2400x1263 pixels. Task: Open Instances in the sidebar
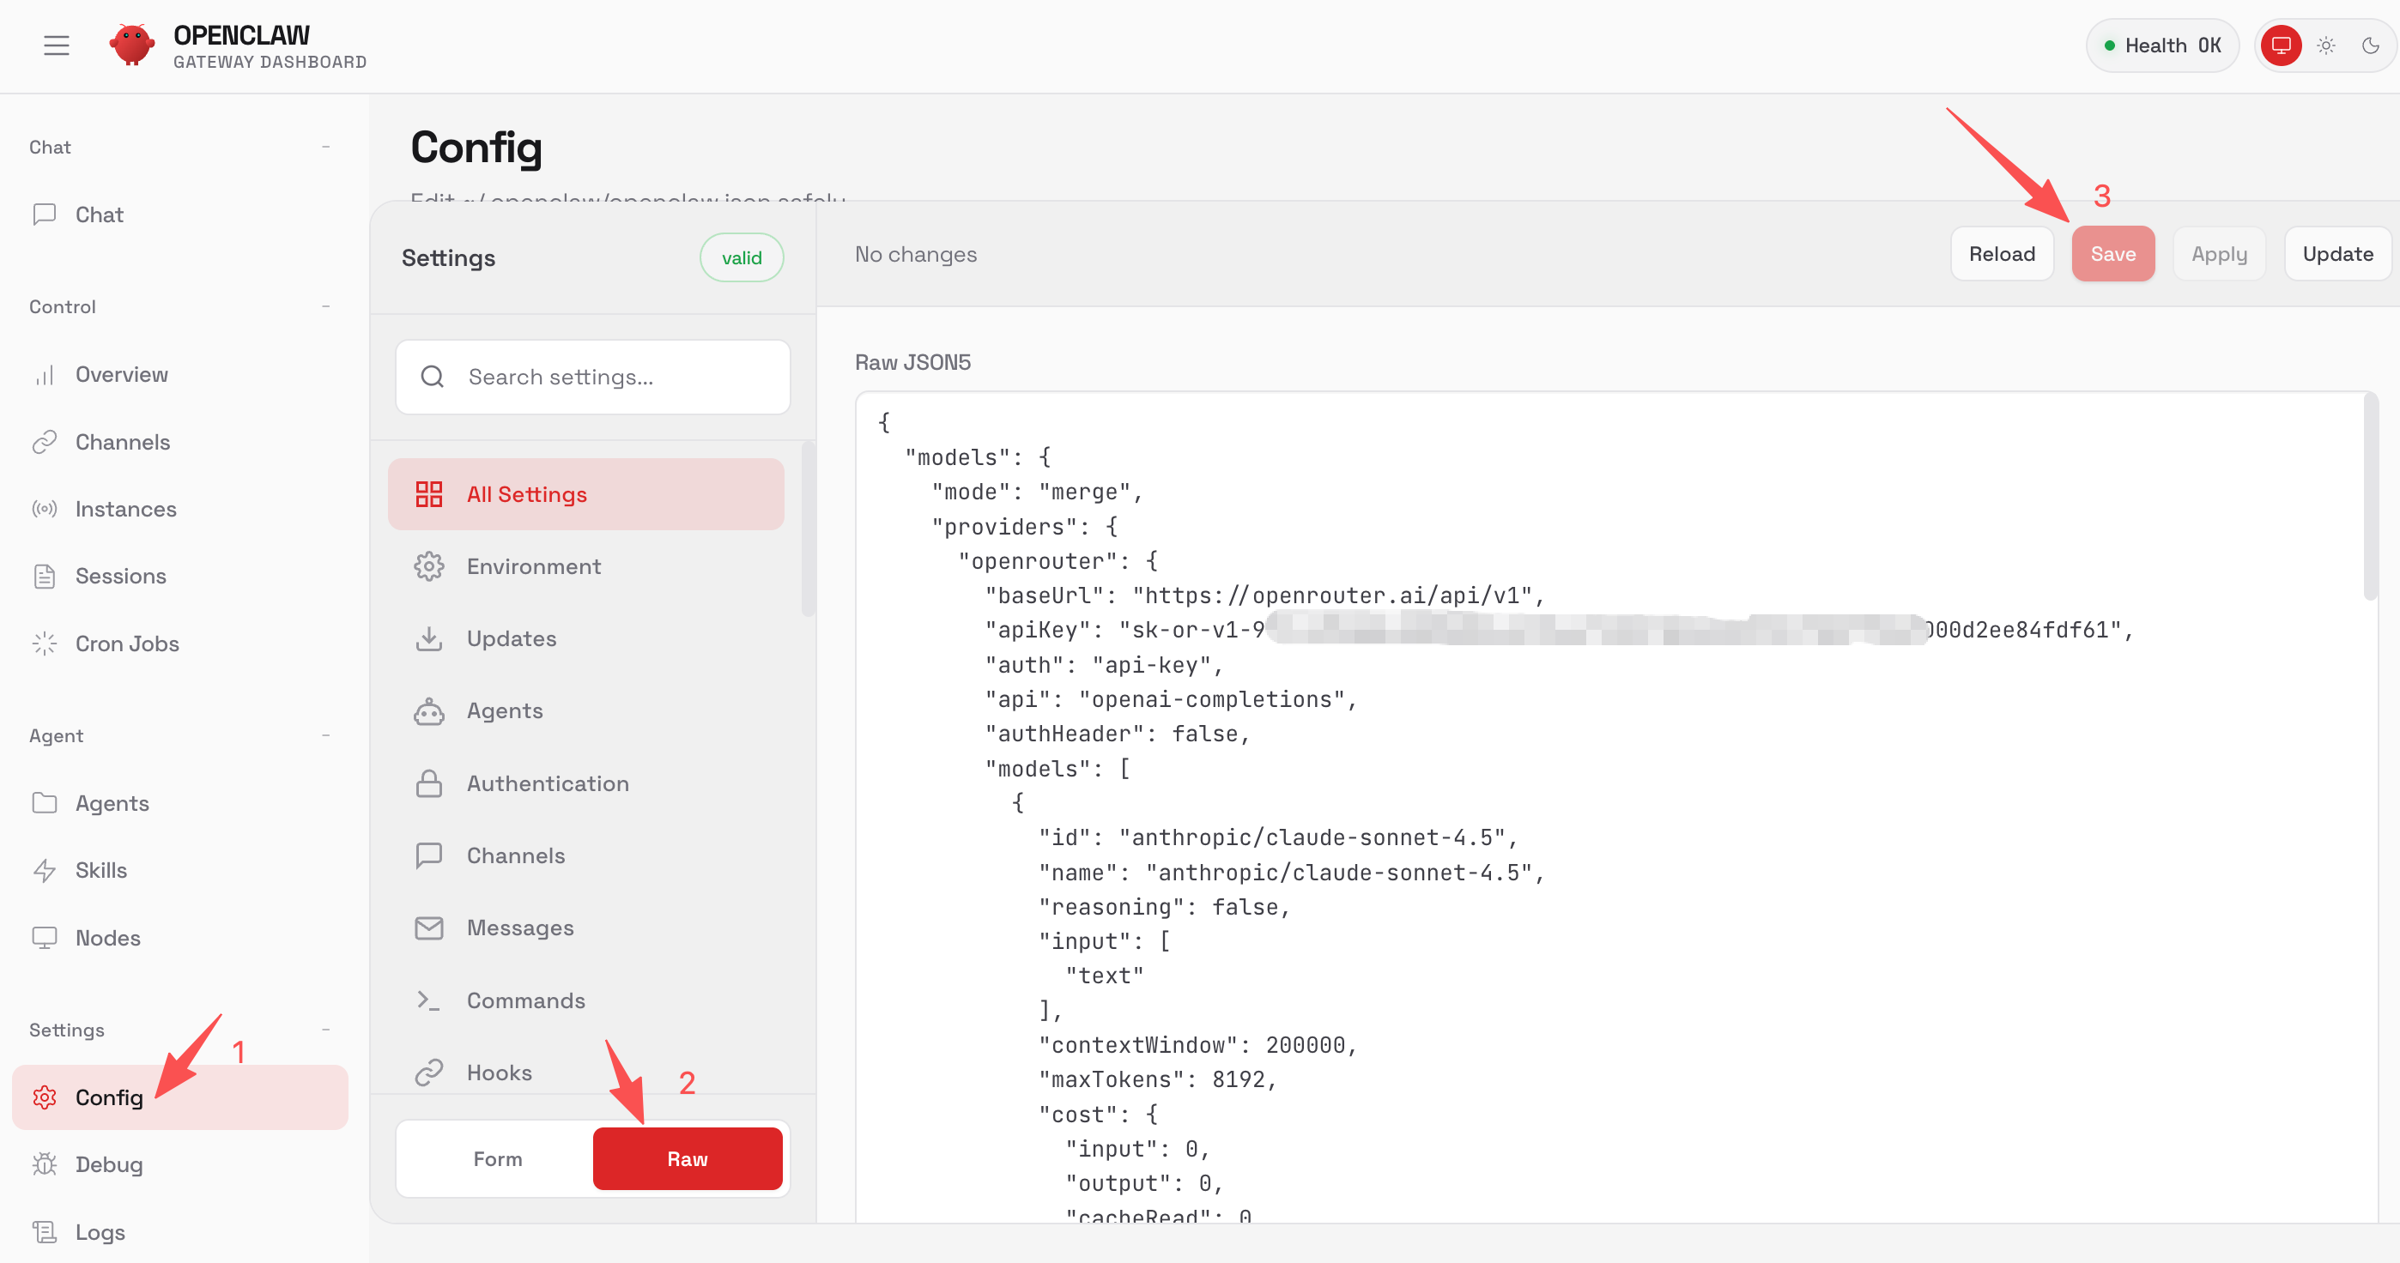[124, 509]
